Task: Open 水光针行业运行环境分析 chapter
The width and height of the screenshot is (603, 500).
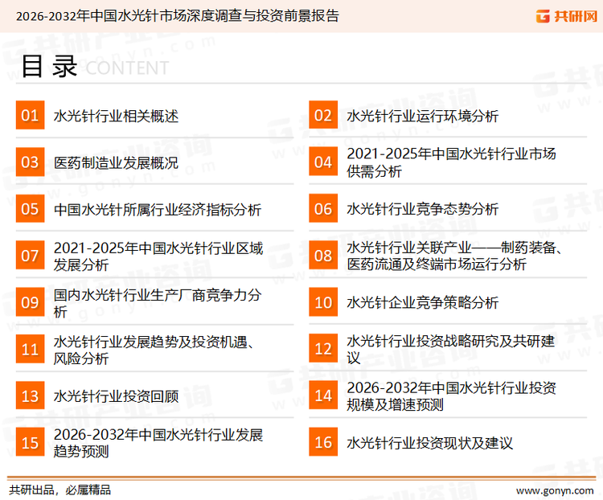Action: point(422,117)
